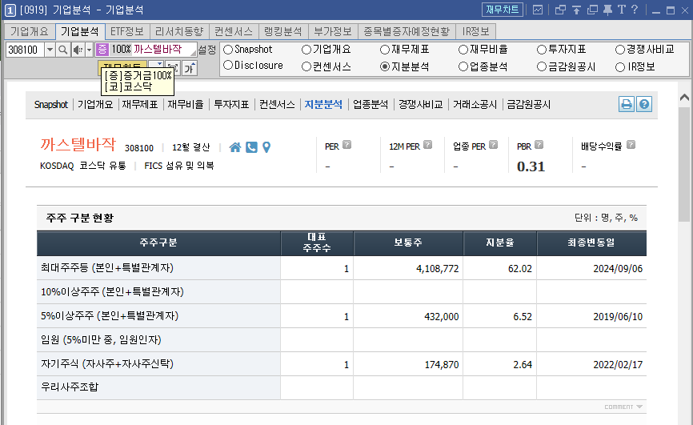Expand the comment dropdown under the table
This screenshot has width=693, height=425.
tap(623, 407)
